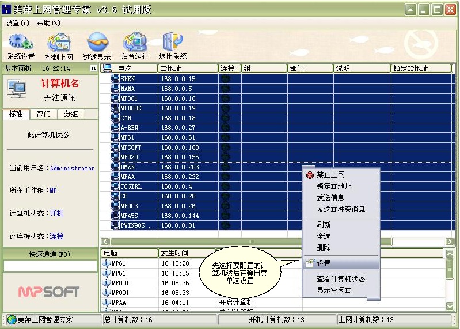Choose 禁止上网 from the context menu
460x329 pixels.
(341, 175)
